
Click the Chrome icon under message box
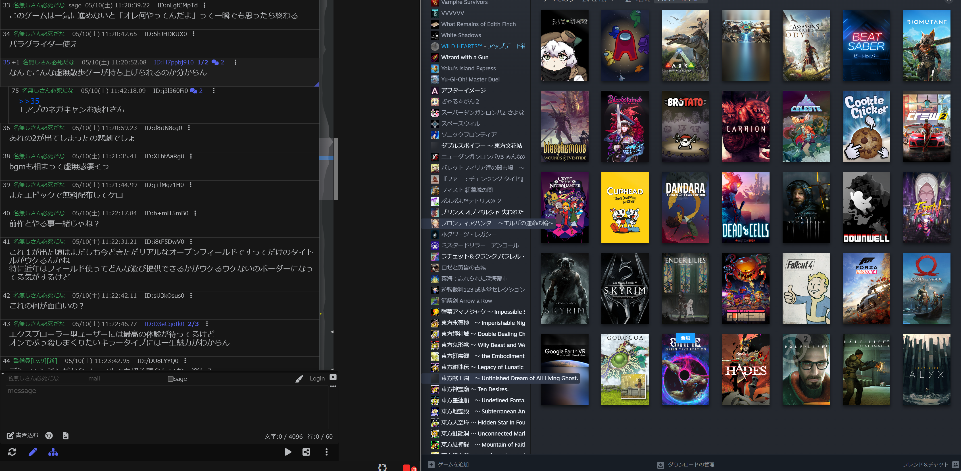pos(49,436)
